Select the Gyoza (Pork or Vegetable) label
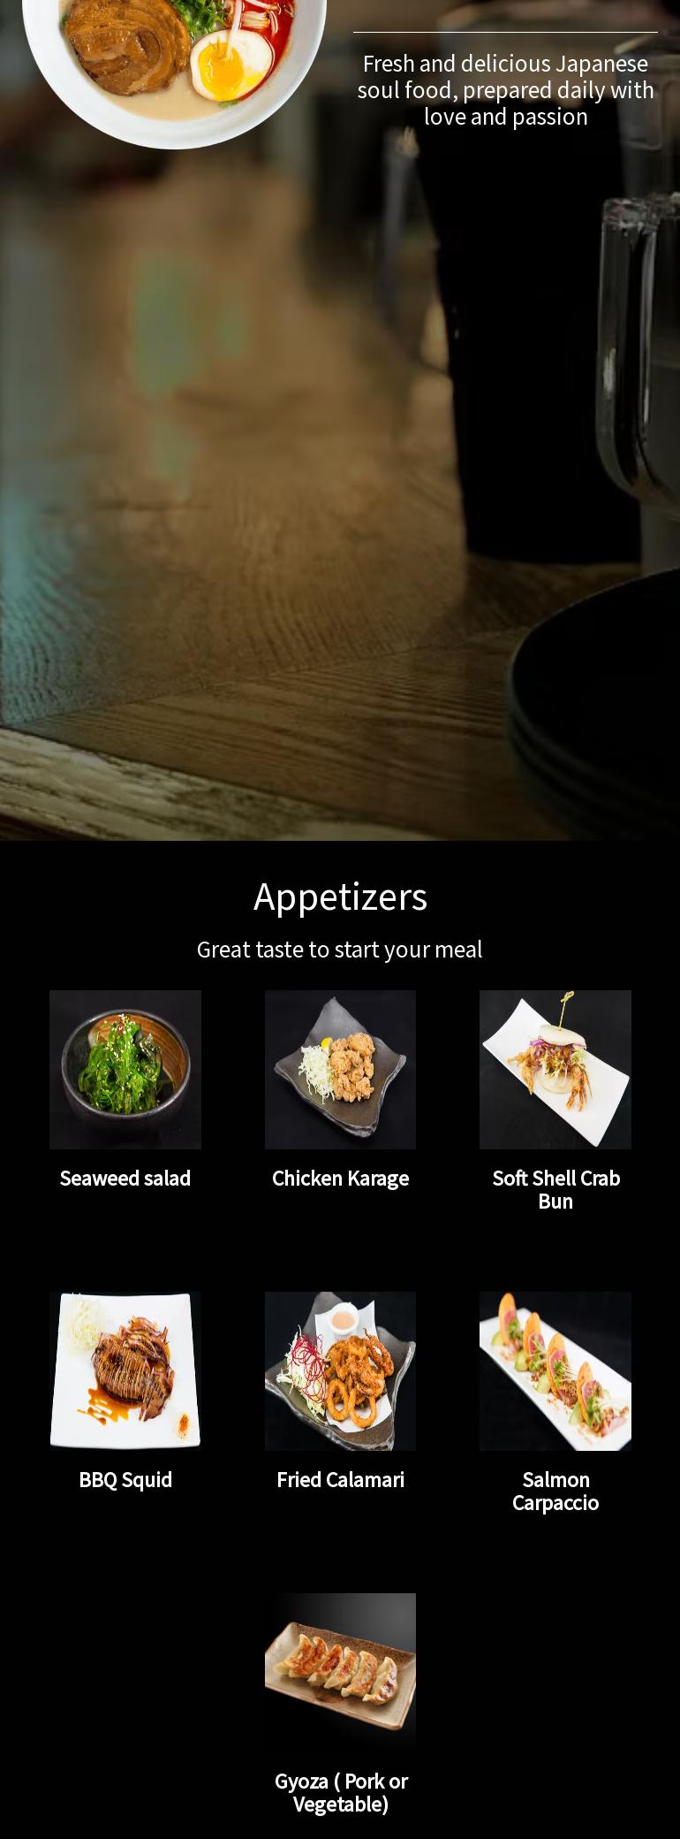 340,1793
